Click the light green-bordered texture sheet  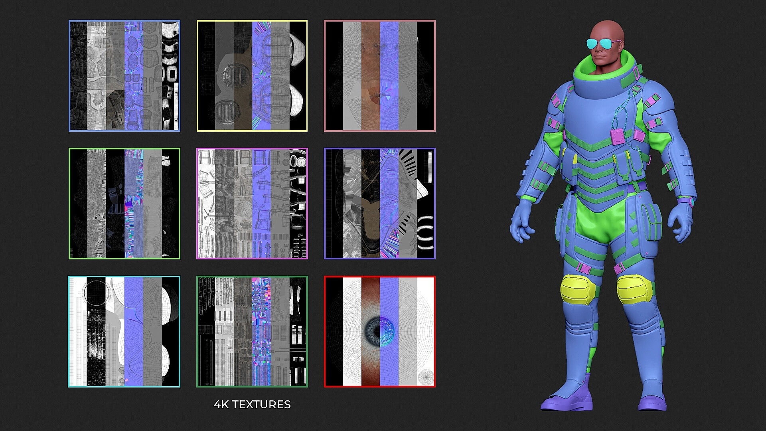(x=124, y=204)
